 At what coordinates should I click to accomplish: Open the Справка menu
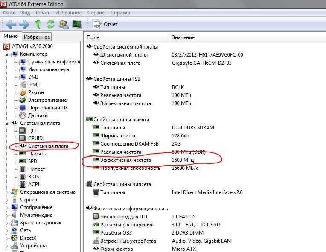pos(120,13)
